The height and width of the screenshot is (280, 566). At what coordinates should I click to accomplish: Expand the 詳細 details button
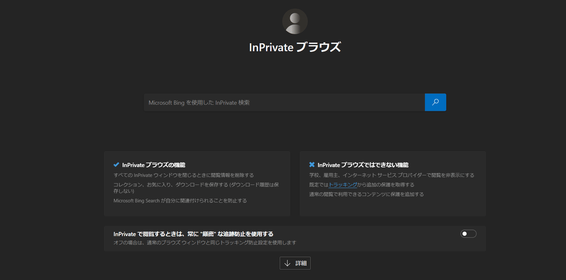tap(295, 264)
